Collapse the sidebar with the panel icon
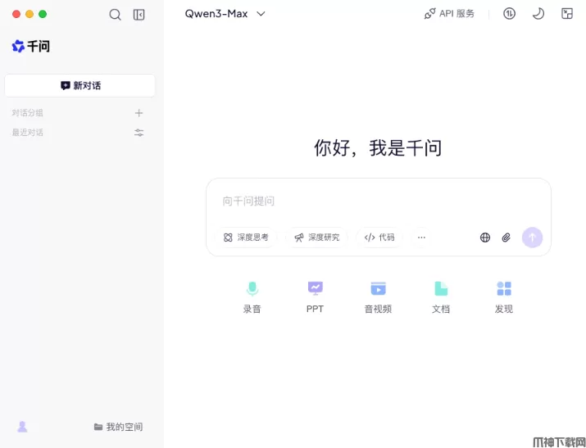The width and height of the screenshot is (586, 448). tap(139, 14)
